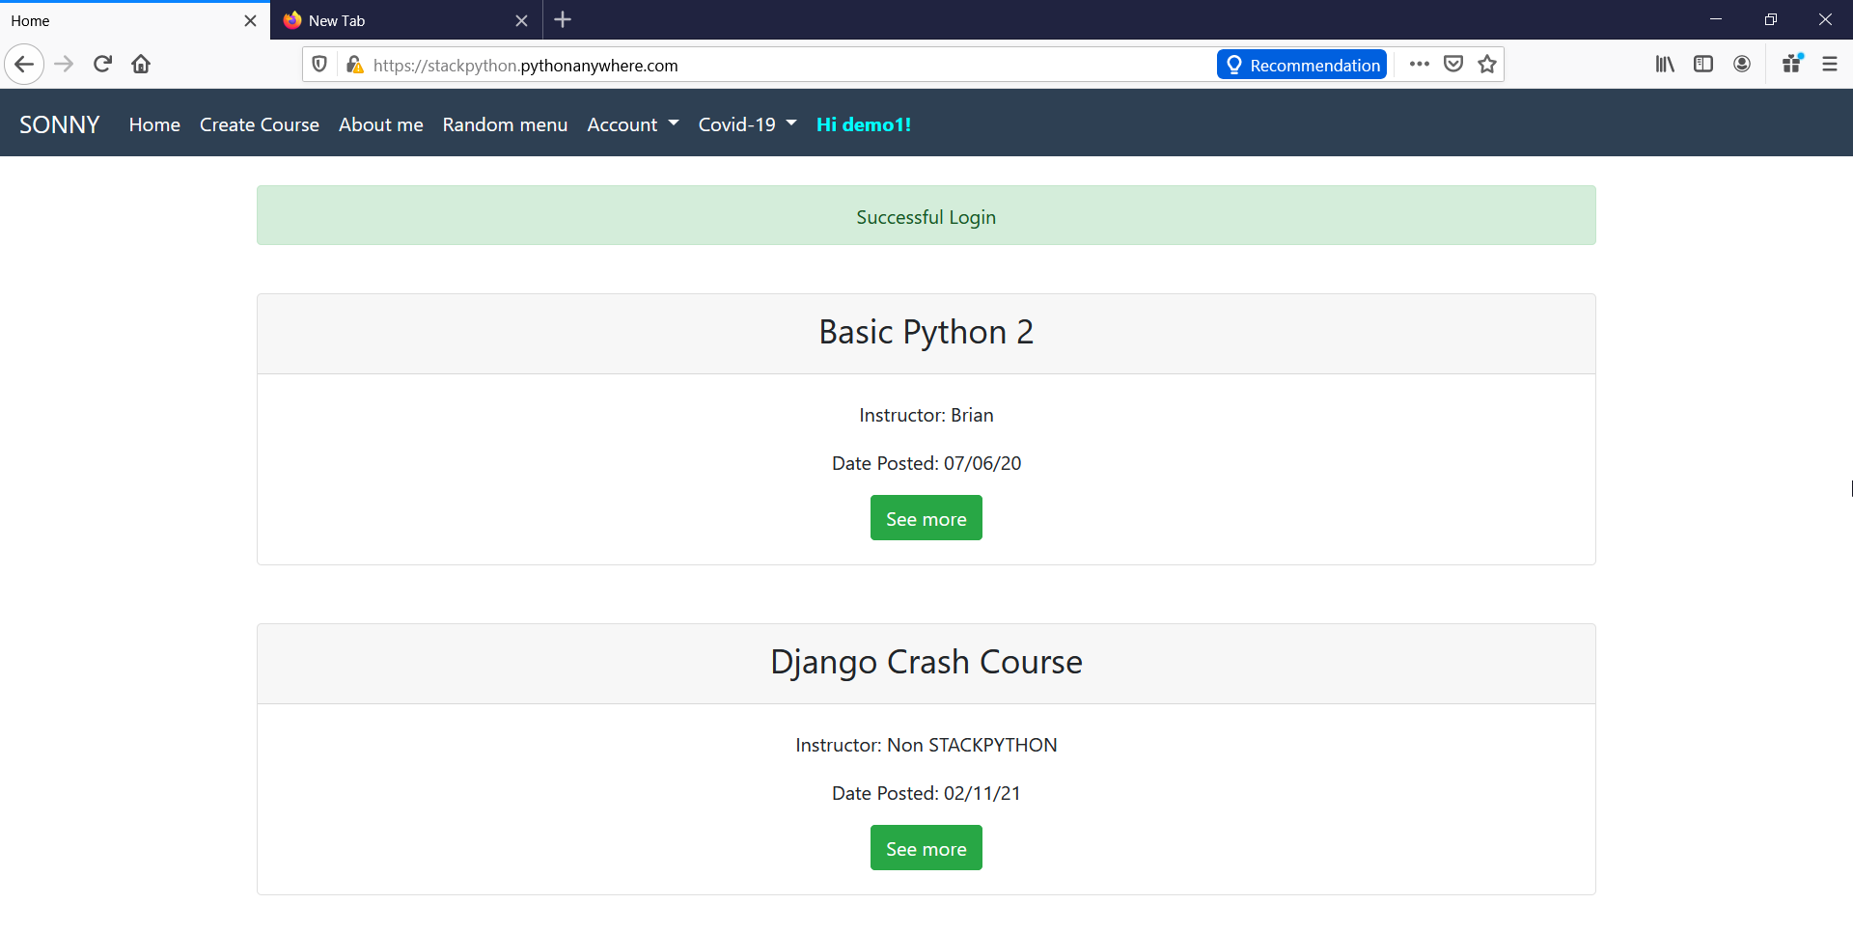Save page to Pocket
1853x931 pixels.
pos(1453,65)
